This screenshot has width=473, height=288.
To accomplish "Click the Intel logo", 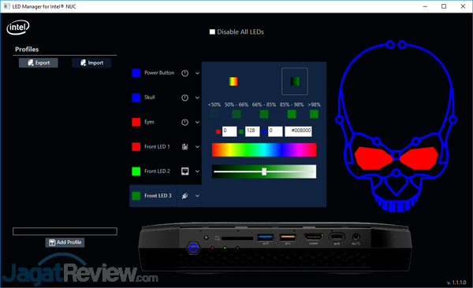I will (18, 27).
